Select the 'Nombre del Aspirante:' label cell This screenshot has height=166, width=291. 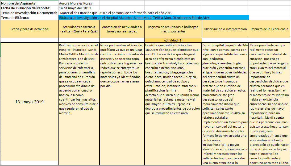[x=19, y=3]
